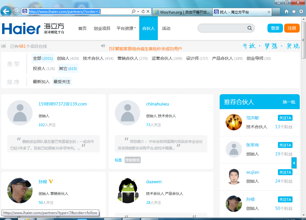Go forward with the browser forward arrow

[16, 11]
